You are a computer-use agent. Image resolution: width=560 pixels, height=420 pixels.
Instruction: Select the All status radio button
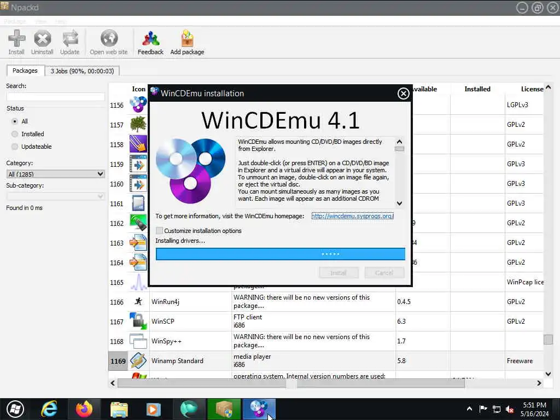point(15,121)
